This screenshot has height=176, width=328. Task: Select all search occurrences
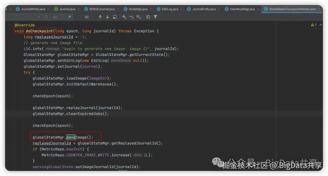point(139,17)
